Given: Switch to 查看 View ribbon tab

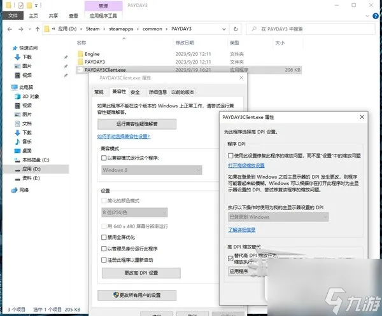Looking at the screenshot, I should pos(73,16).
